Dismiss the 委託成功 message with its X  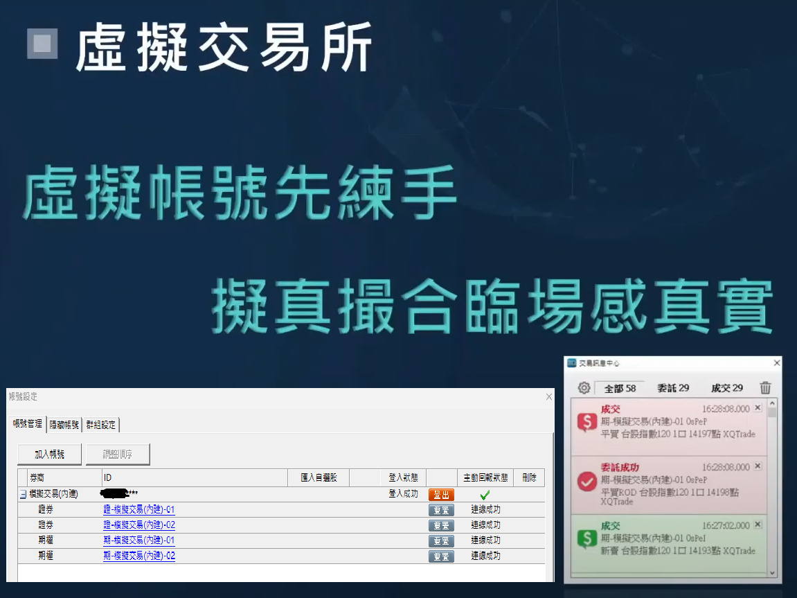click(757, 467)
